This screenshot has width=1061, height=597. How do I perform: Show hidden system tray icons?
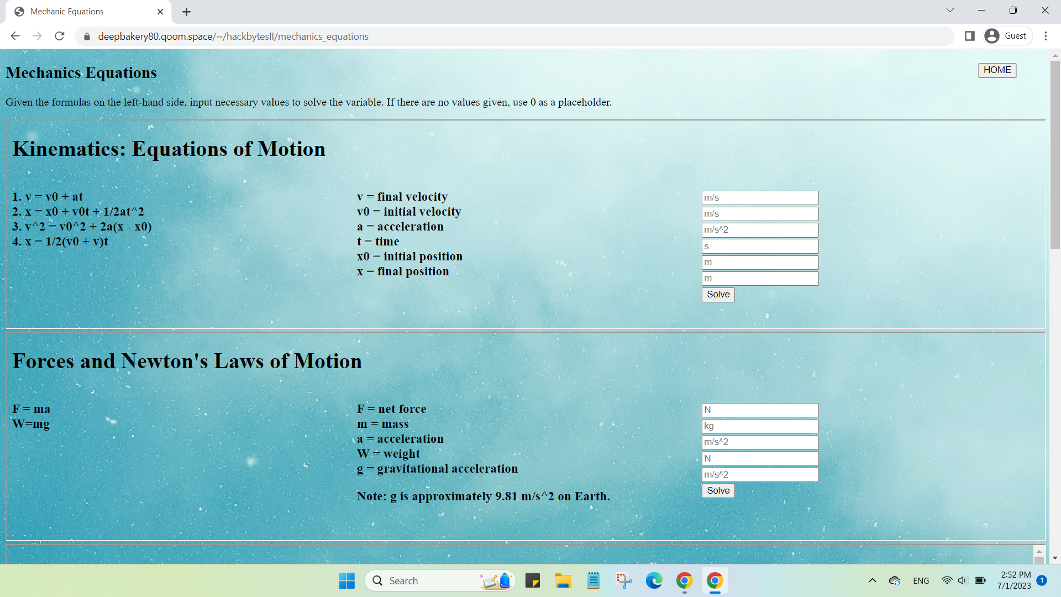pos(872,580)
